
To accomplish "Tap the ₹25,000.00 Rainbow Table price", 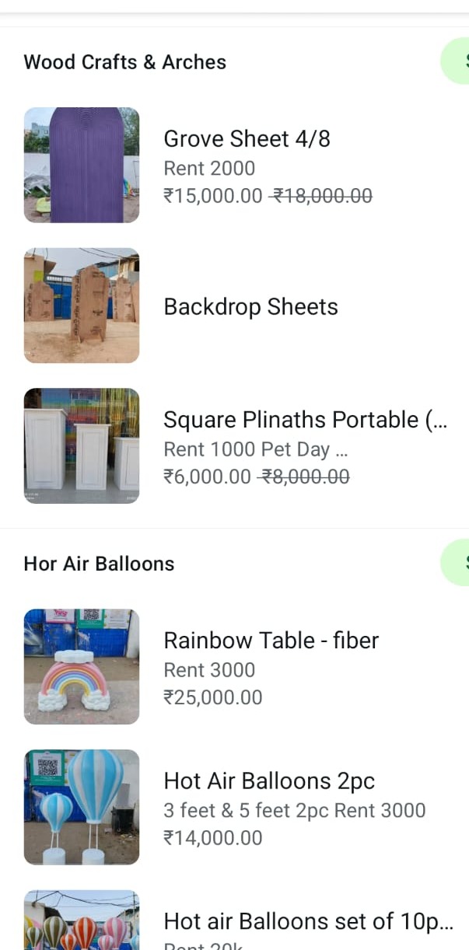I will tap(213, 697).
